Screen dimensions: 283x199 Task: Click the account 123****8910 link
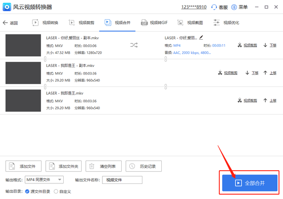[x=194, y=7]
